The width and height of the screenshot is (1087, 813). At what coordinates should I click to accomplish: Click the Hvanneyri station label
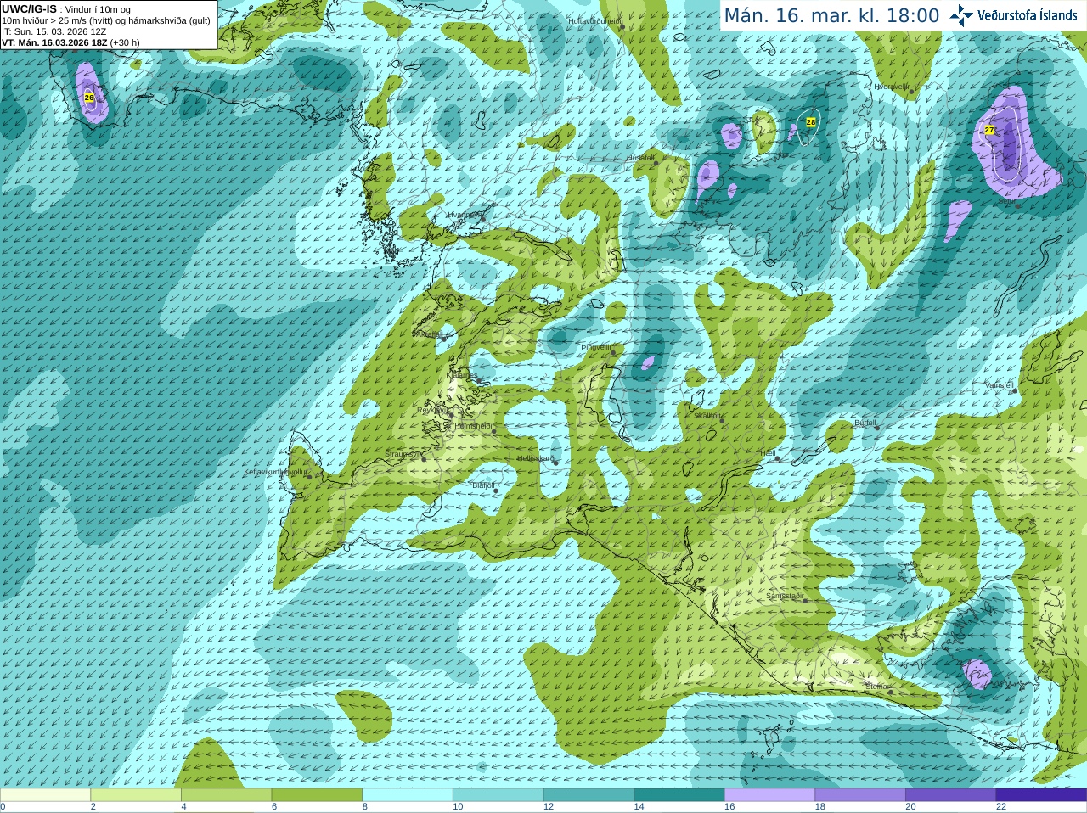pos(464,215)
